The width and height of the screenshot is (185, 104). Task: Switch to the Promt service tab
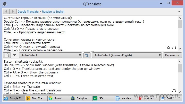59,98
